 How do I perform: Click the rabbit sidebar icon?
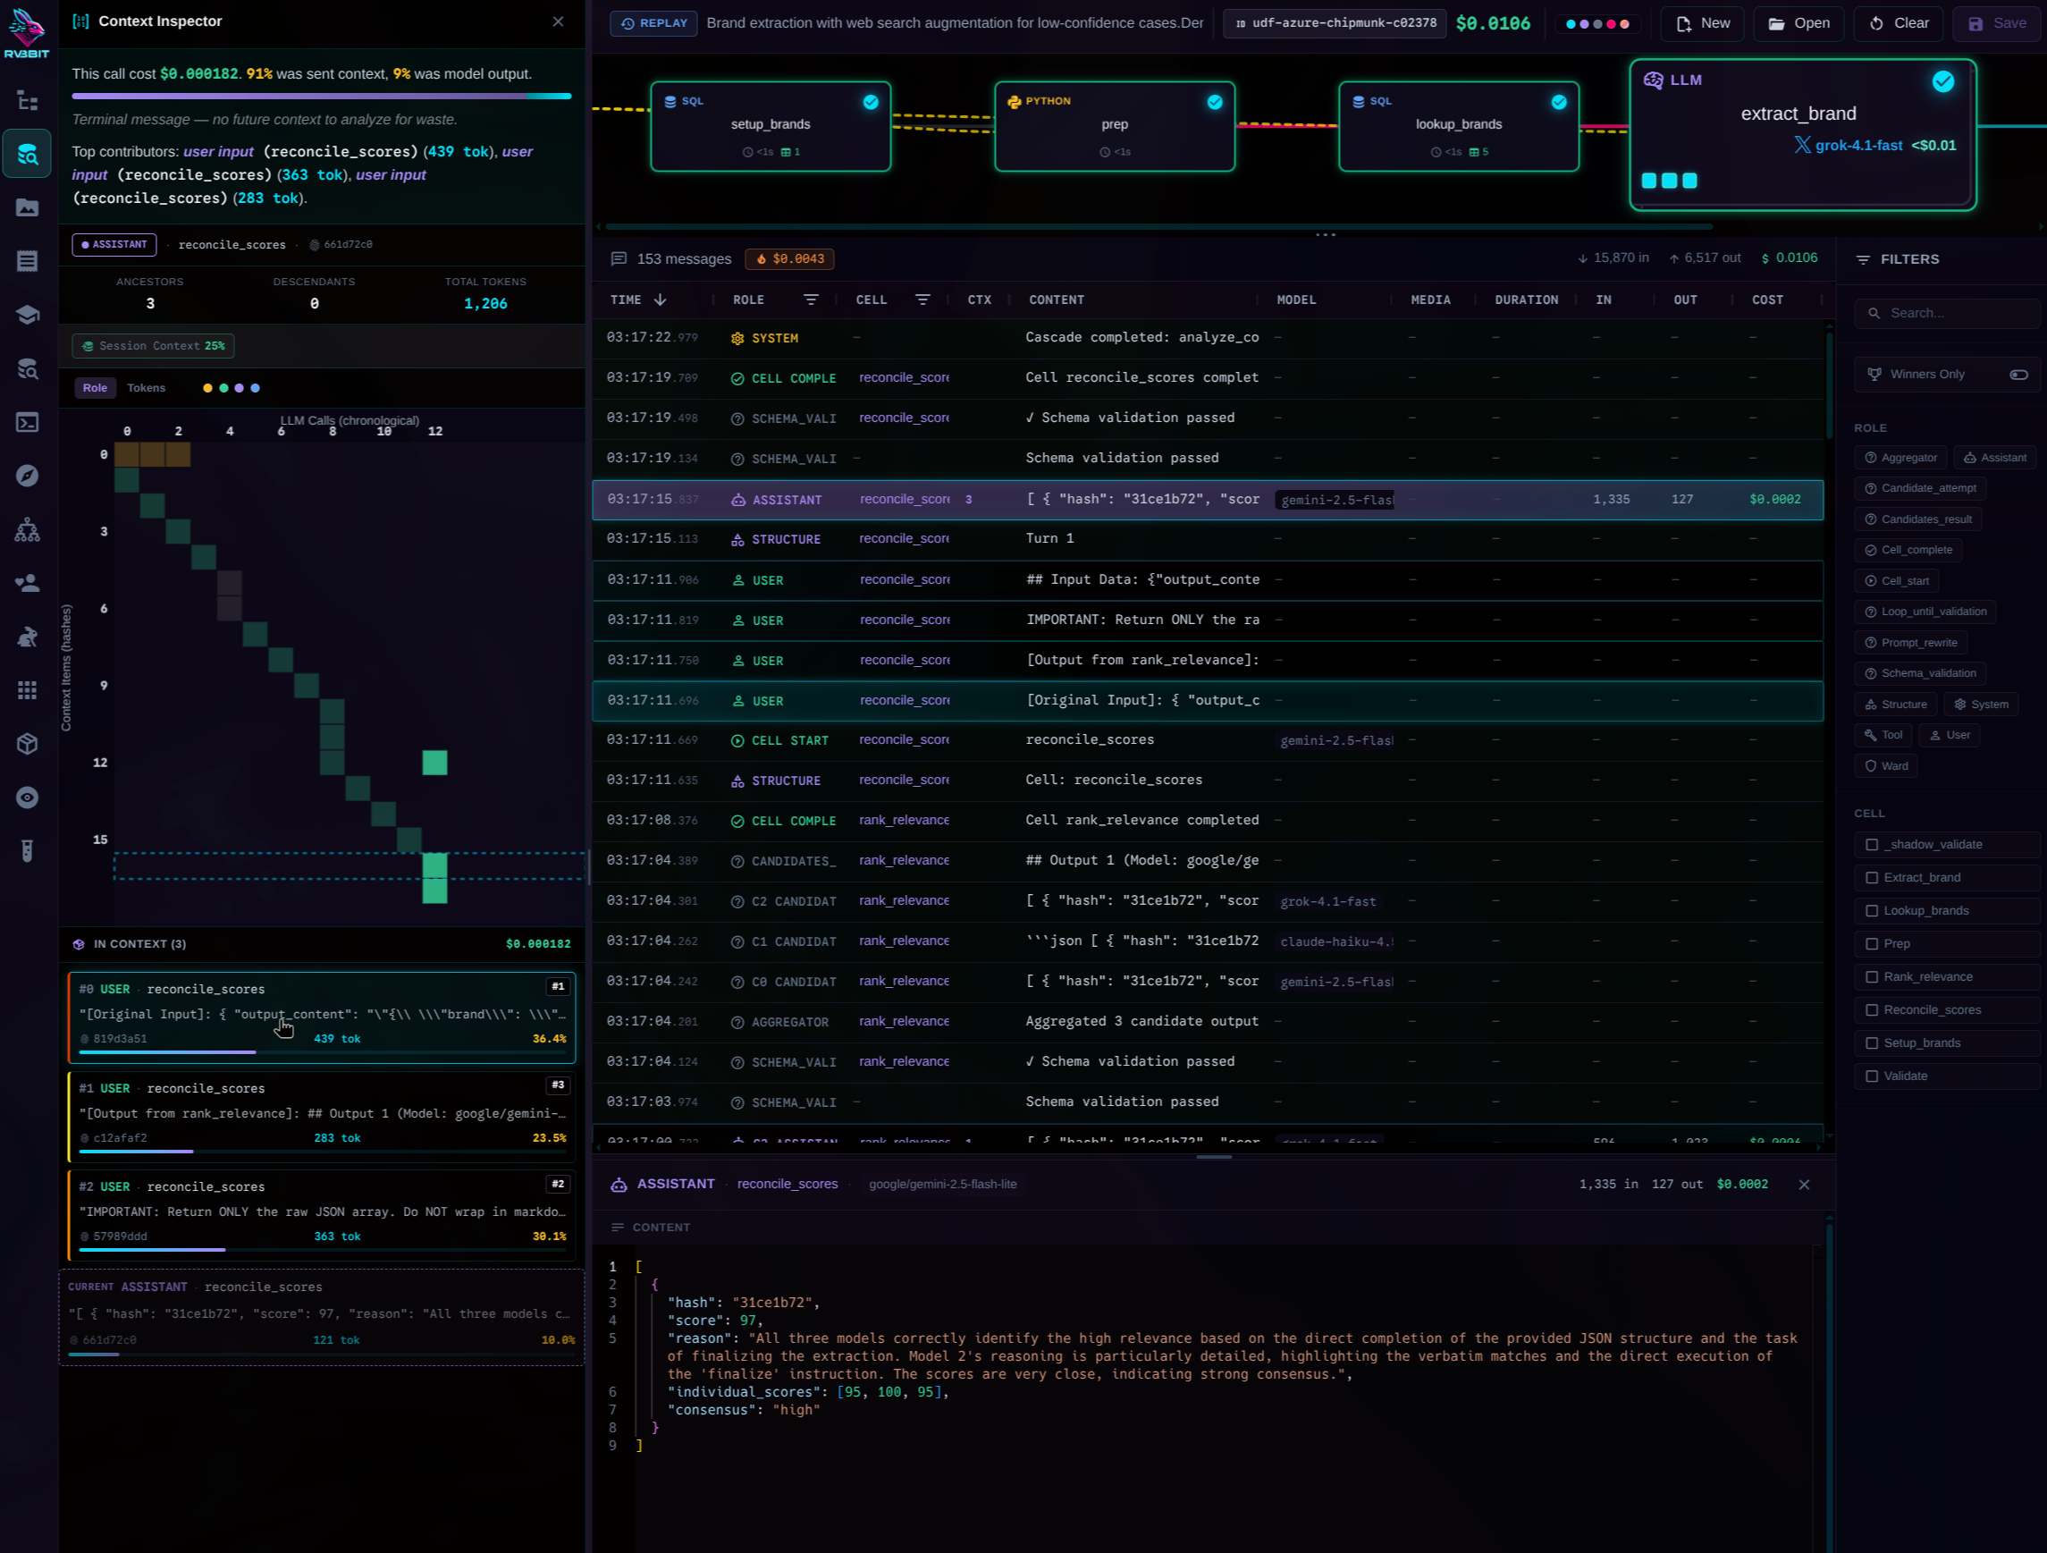click(27, 637)
